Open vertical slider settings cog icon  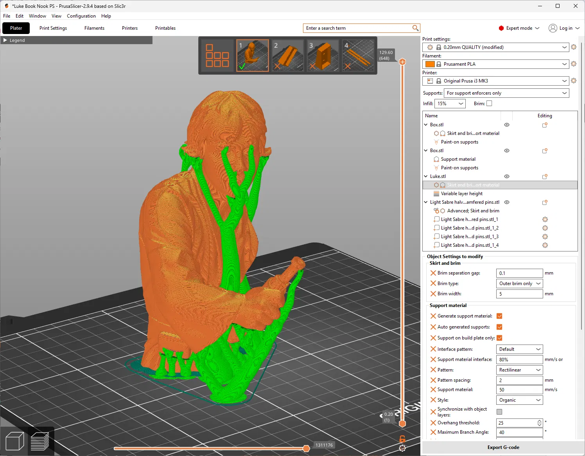click(402, 448)
